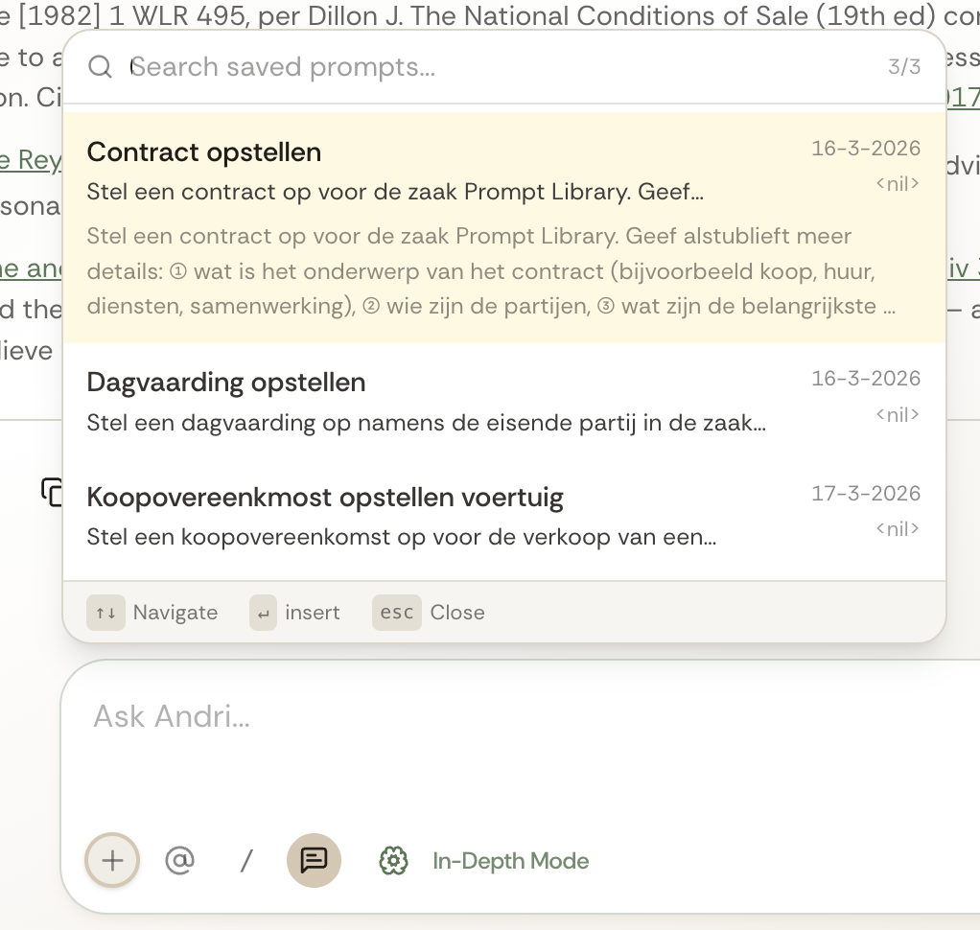Screen dimensions: 980x930
Task: Click the 17-3-2026 date on Koopovereenkmost prompt
Action: pos(865,494)
